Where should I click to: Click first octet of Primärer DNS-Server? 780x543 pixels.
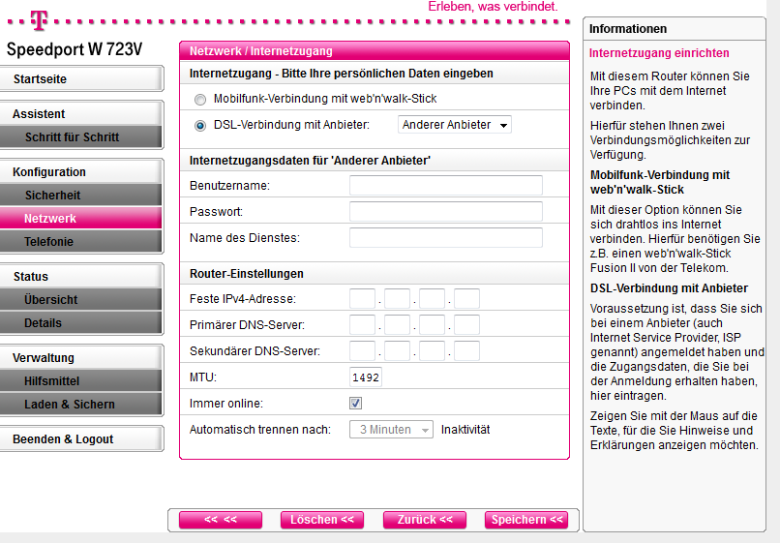click(362, 324)
